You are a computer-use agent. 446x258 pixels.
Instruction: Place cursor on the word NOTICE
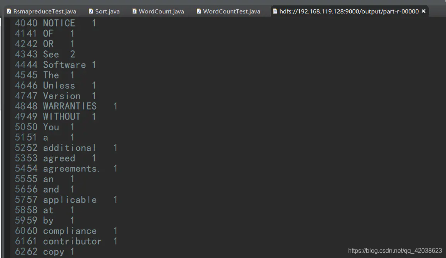[x=59, y=23]
